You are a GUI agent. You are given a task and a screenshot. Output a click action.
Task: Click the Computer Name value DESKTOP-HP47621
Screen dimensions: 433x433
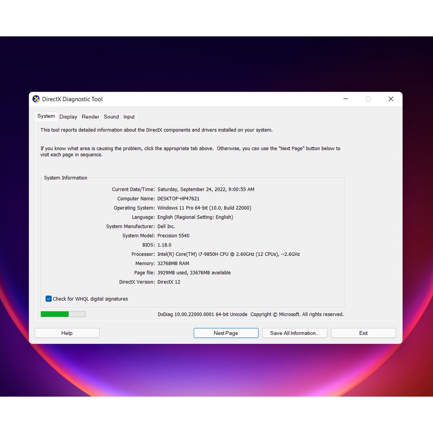[x=178, y=199]
